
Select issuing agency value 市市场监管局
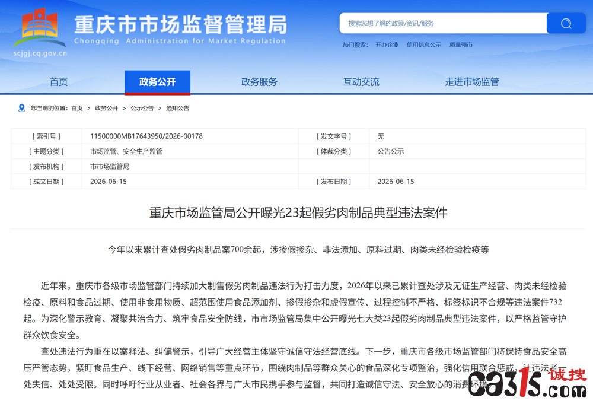tap(110, 167)
